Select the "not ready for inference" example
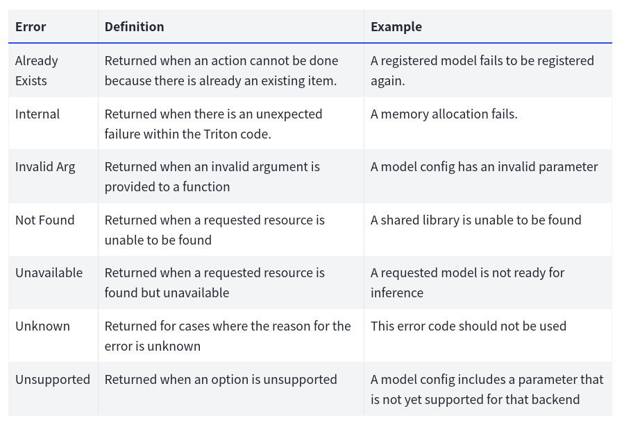The width and height of the screenshot is (624, 429). click(467, 283)
